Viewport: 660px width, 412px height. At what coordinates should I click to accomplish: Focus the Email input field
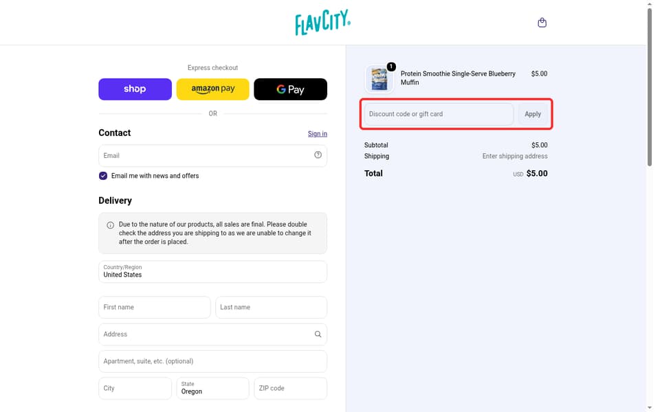212,156
